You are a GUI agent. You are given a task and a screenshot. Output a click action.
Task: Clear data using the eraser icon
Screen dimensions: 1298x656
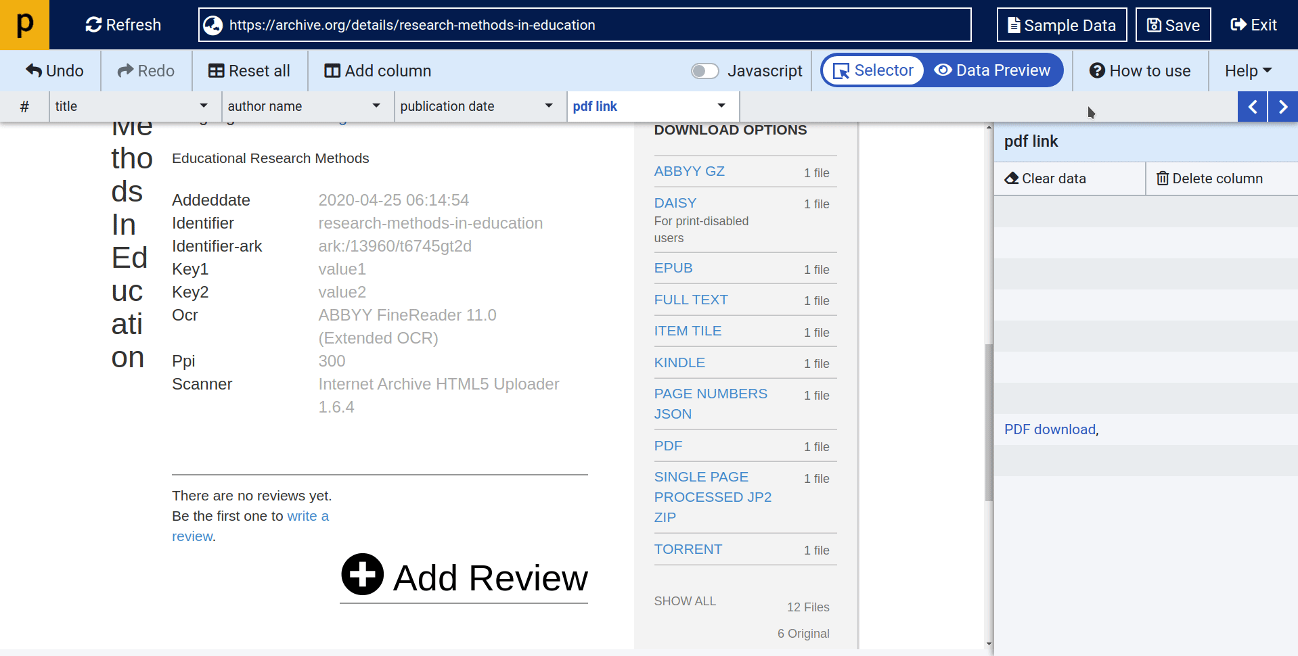point(1011,178)
